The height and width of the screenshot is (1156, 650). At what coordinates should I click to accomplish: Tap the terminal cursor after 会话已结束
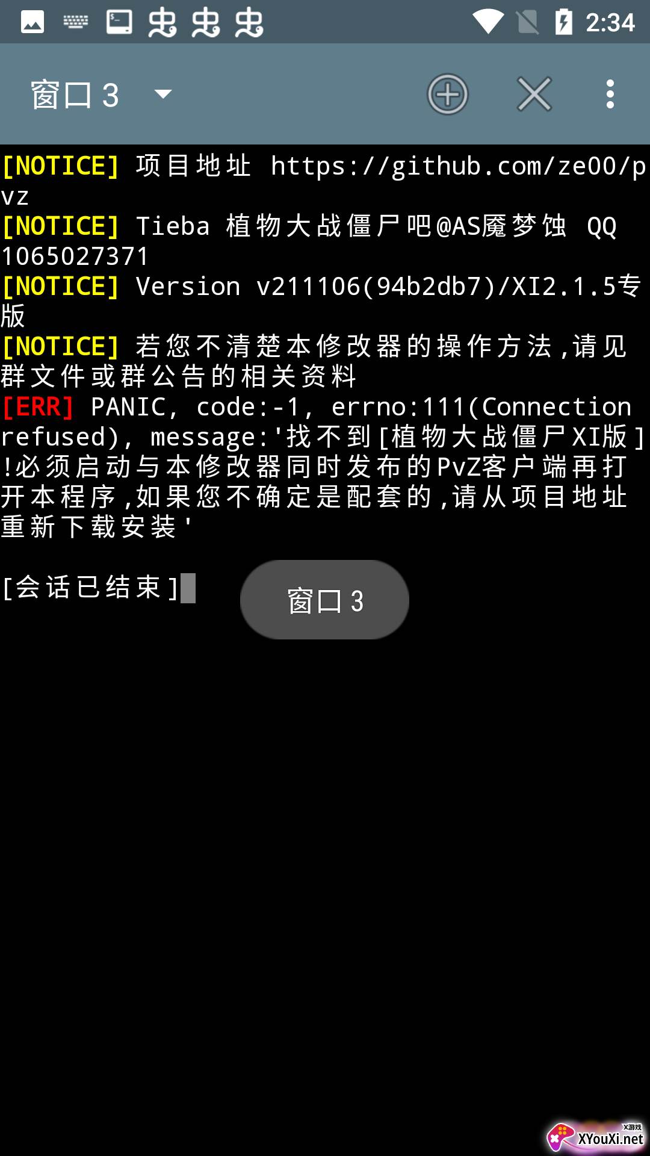[x=188, y=588]
